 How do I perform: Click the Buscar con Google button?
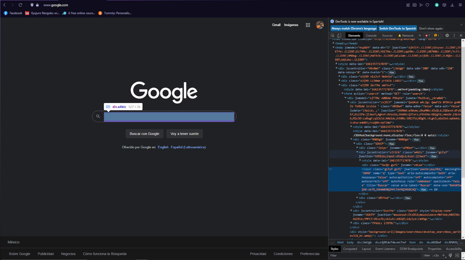coord(144,133)
